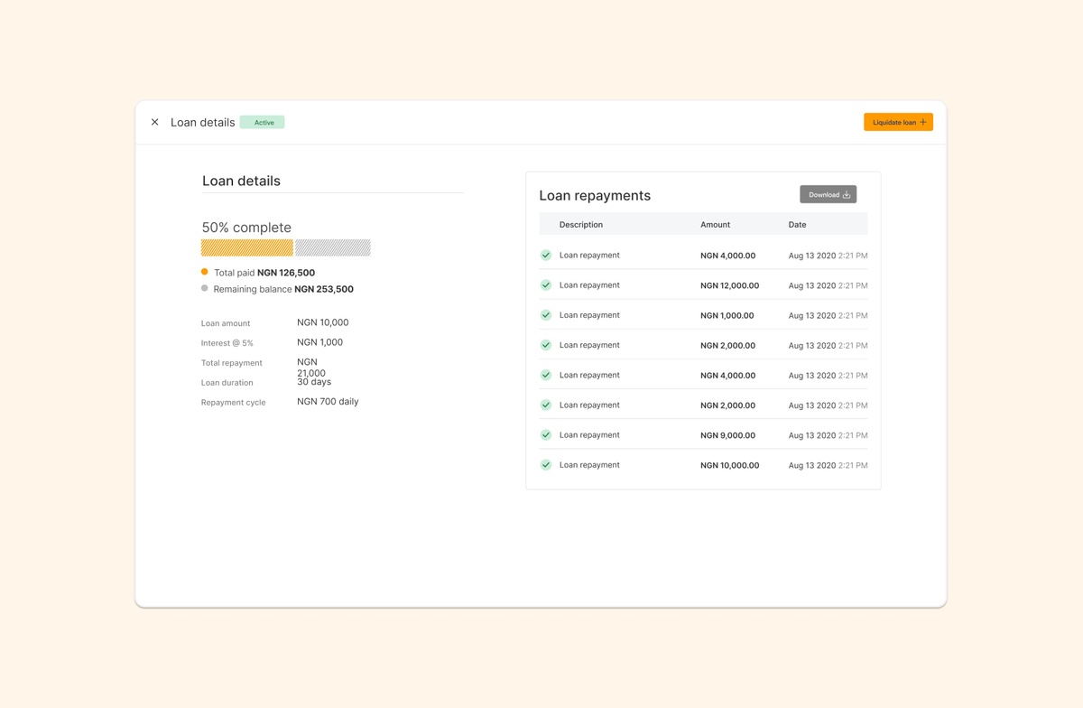
Task: Click the Interest @ 5% label
Action: 227,343
